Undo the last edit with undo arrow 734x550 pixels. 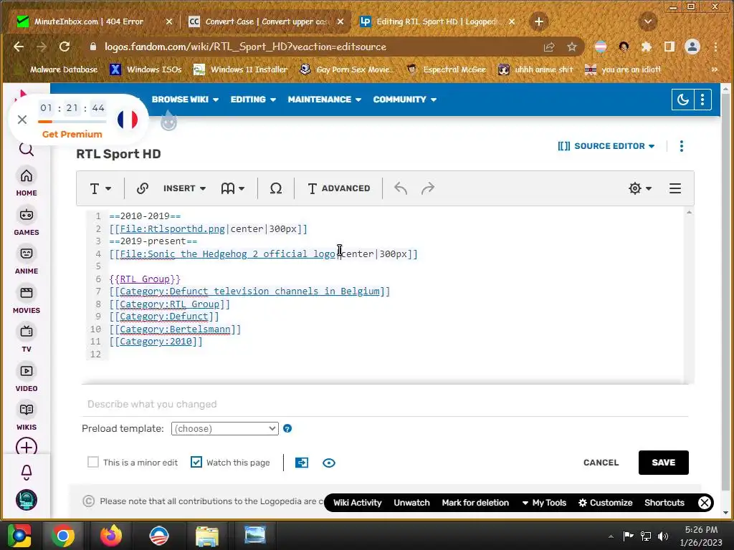[401, 188]
